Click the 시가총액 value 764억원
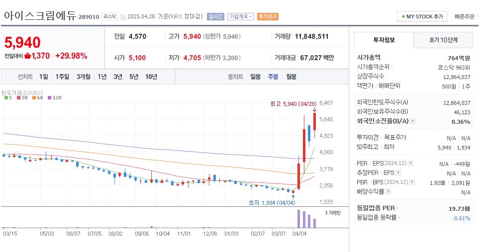Image resolution: width=481 pixels, height=252 pixels. (x=459, y=58)
